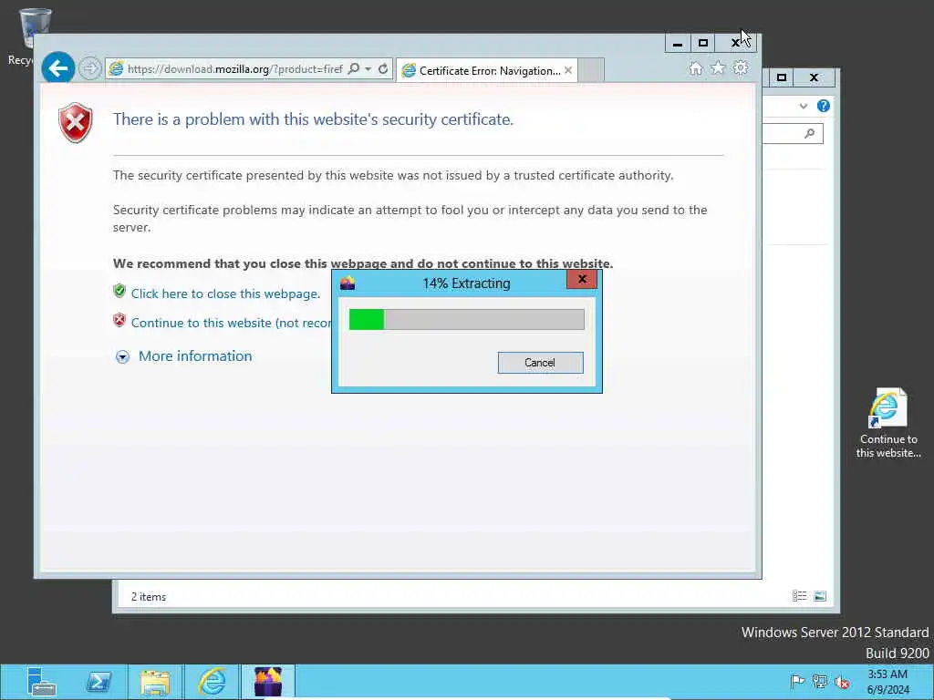Click the muted speaker tray icon
Viewport: 934px width, 700px height.
click(x=842, y=682)
